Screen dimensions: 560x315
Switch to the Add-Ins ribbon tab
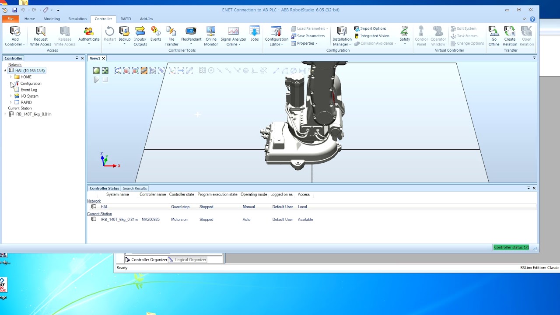pyautogui.click(x=147, y=19)
